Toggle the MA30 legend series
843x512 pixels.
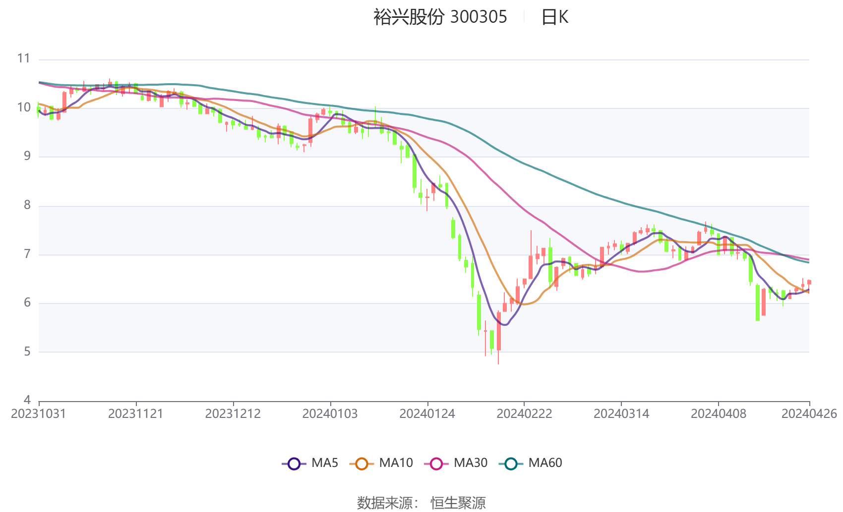456,463
